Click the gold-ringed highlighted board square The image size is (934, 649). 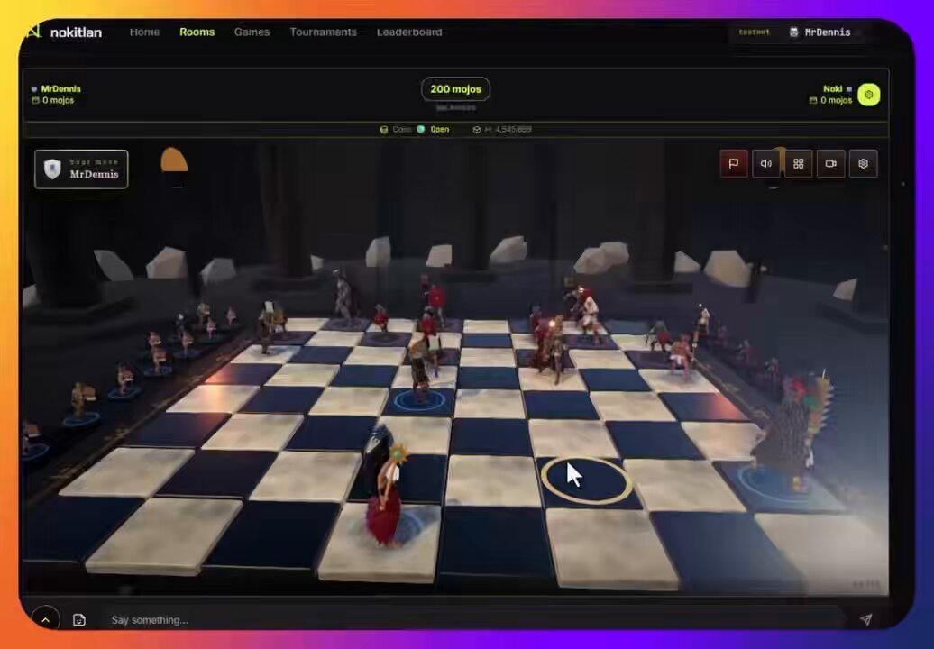tap(587, 480)
